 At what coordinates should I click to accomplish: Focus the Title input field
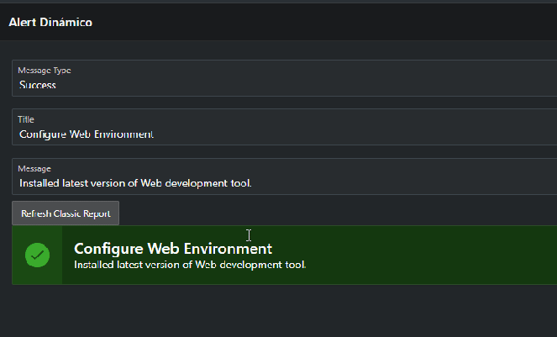[284, 134]
